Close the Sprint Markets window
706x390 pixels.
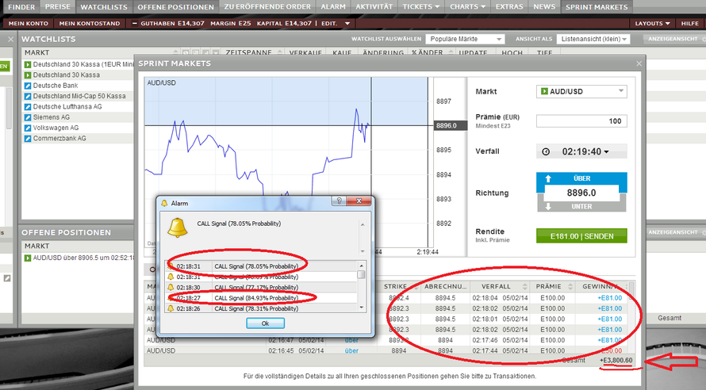coord(639,64)
